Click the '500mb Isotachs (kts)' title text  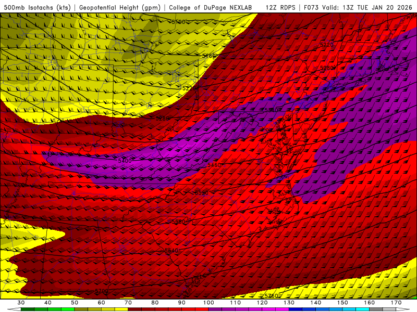click(x=38, y=8)
